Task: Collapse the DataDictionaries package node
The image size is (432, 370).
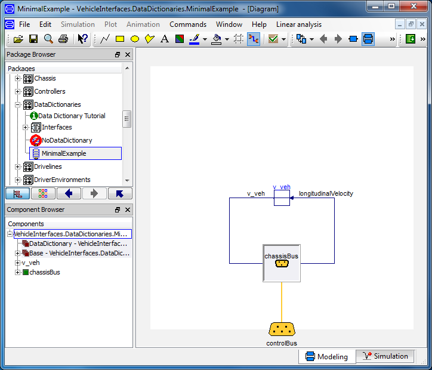Action: (x=18, y=105)
